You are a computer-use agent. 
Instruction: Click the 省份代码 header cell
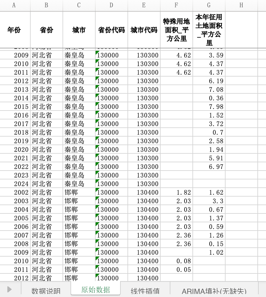click(111, 30)
